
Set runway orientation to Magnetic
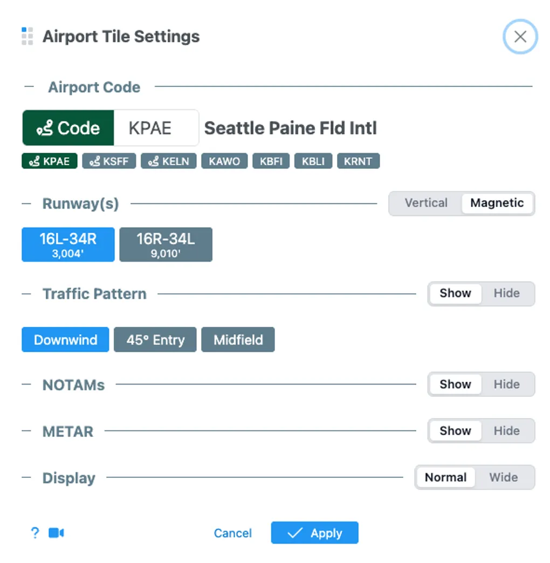coord(497,203)
